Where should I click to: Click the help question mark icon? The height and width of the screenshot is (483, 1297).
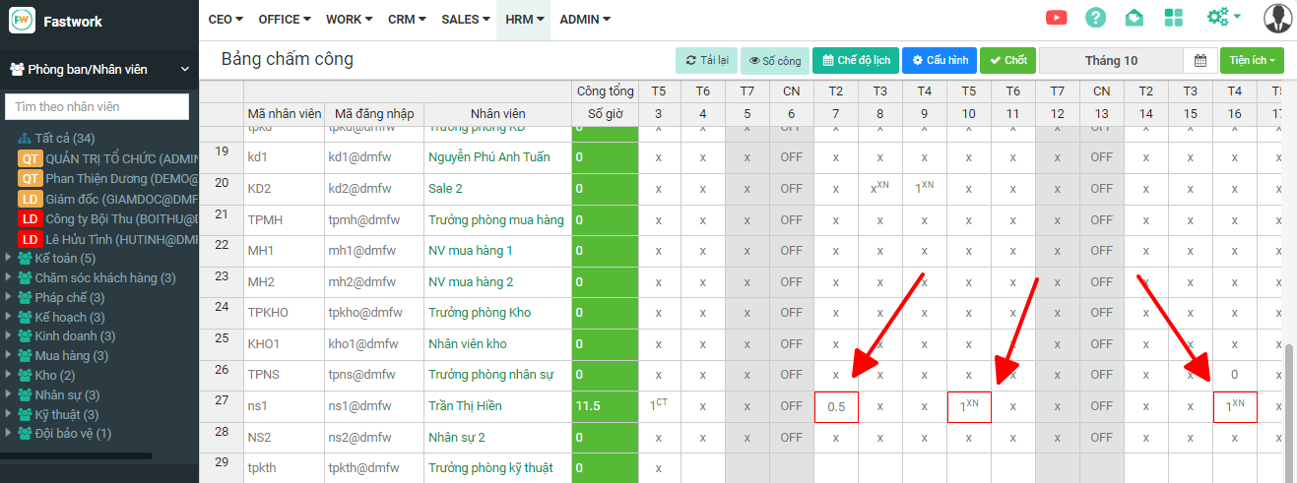point(1095,18)
